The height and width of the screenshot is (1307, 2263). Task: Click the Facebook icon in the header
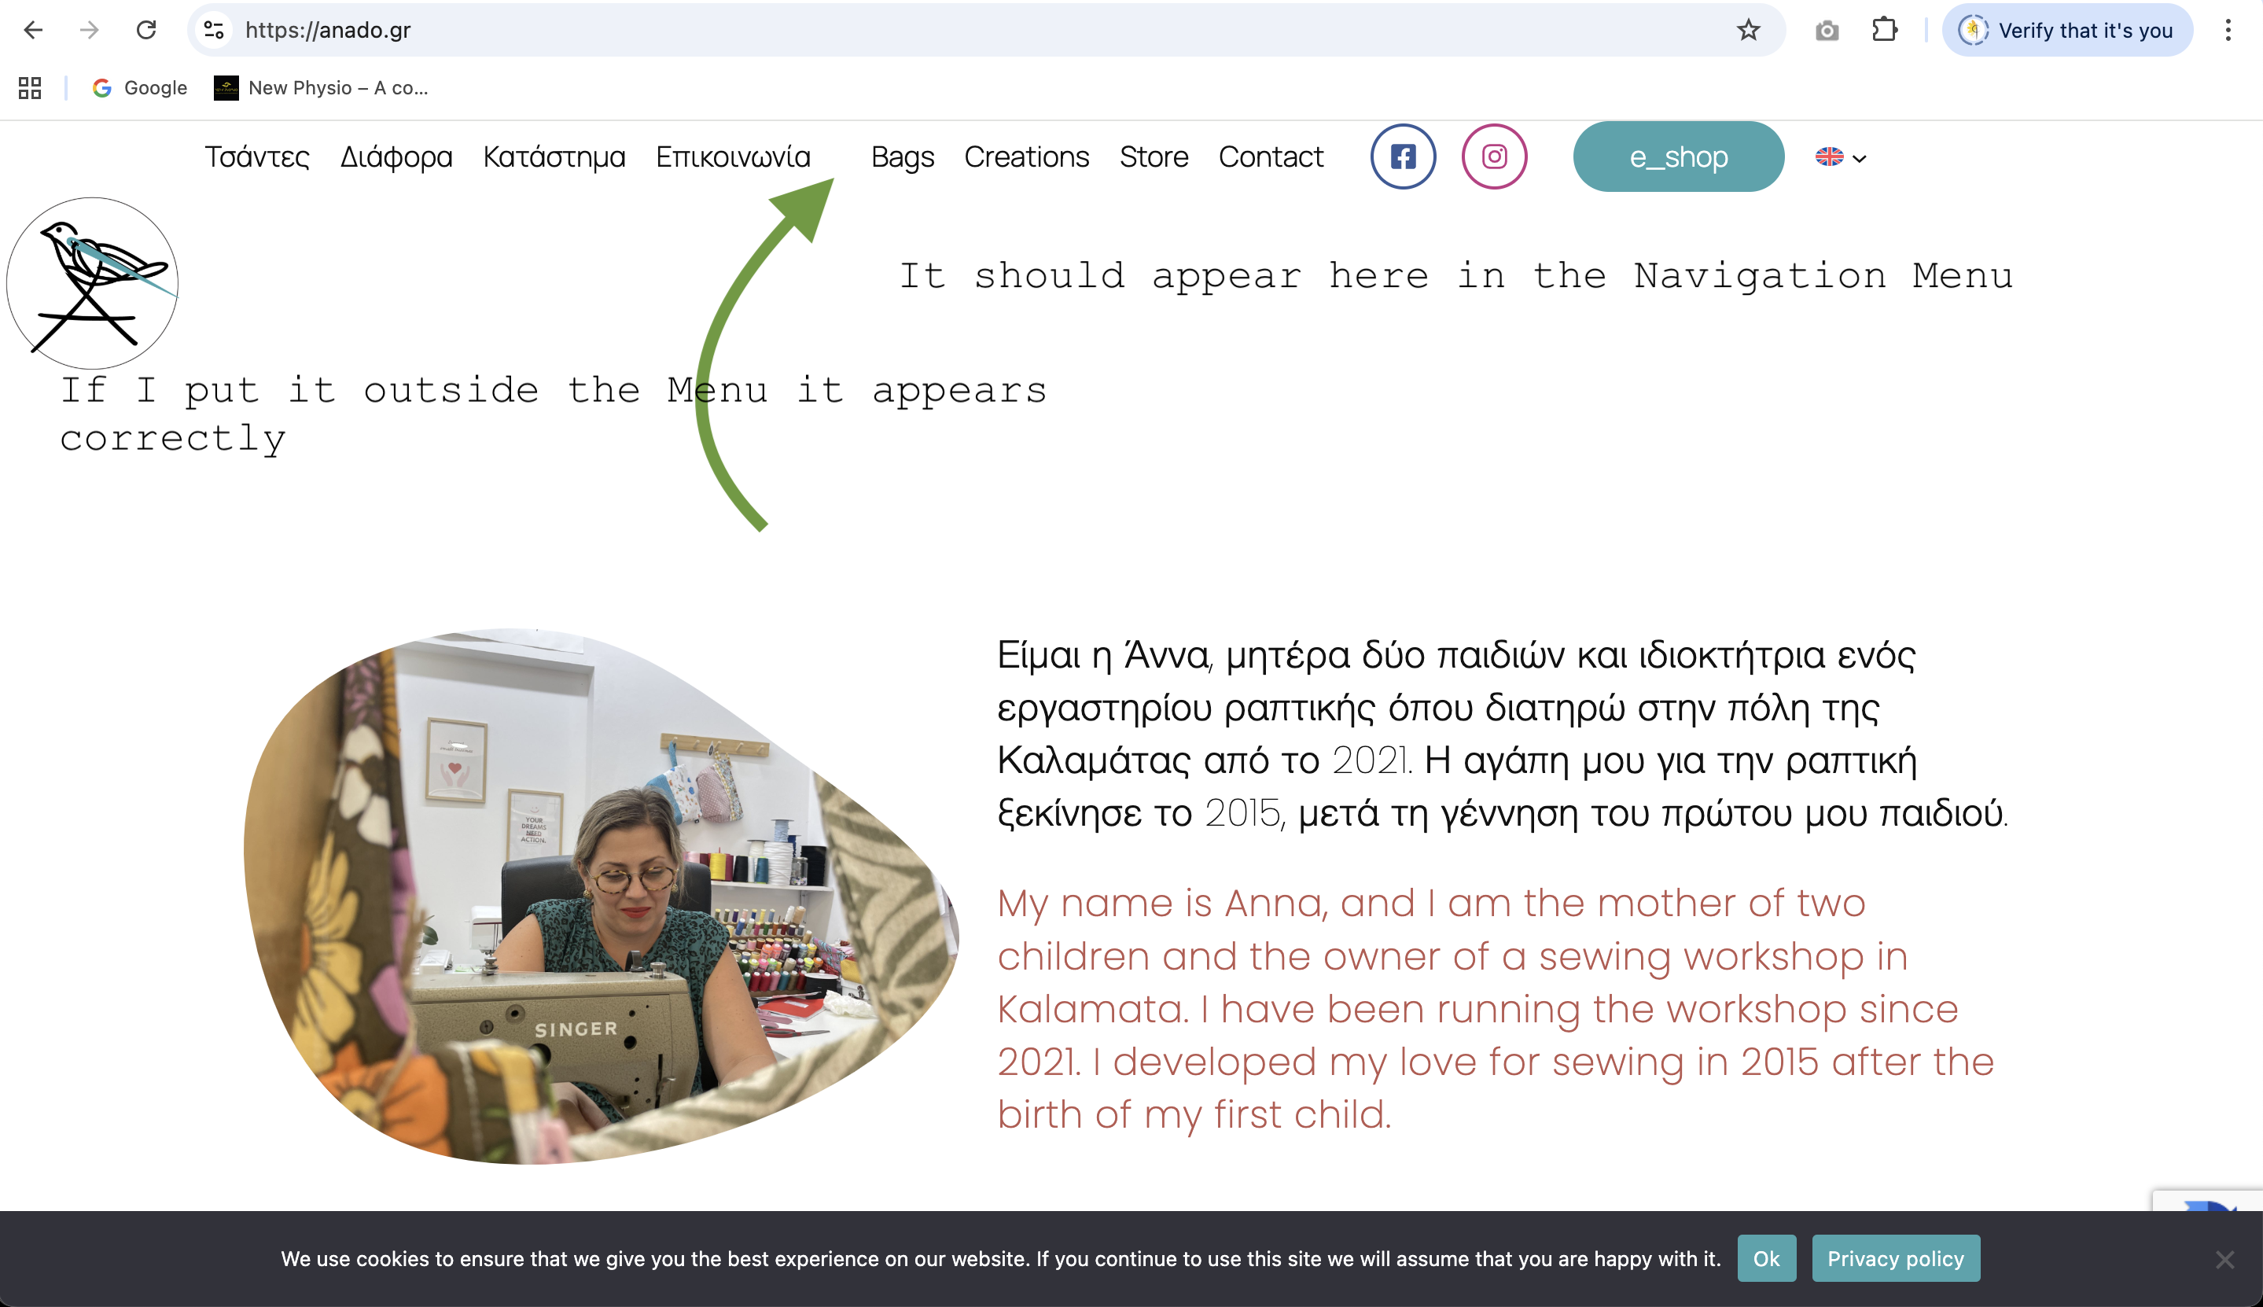(1403, 157)
